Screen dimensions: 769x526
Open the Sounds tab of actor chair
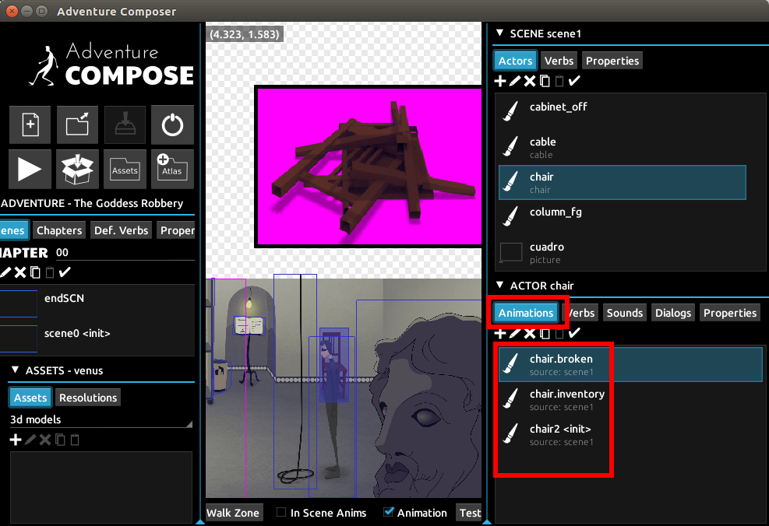(624, 313)
